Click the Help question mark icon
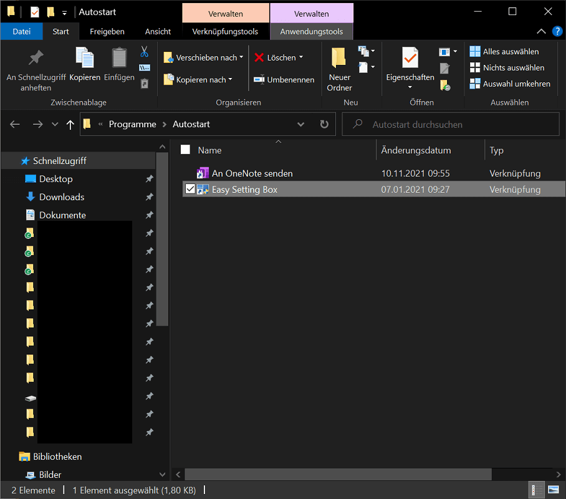 point(557,31)
